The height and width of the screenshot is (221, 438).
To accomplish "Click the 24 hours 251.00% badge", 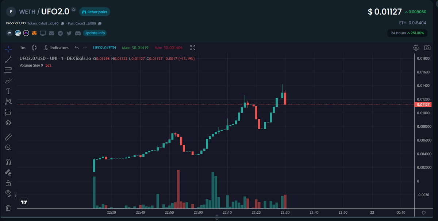I will [x=407, y=33].
